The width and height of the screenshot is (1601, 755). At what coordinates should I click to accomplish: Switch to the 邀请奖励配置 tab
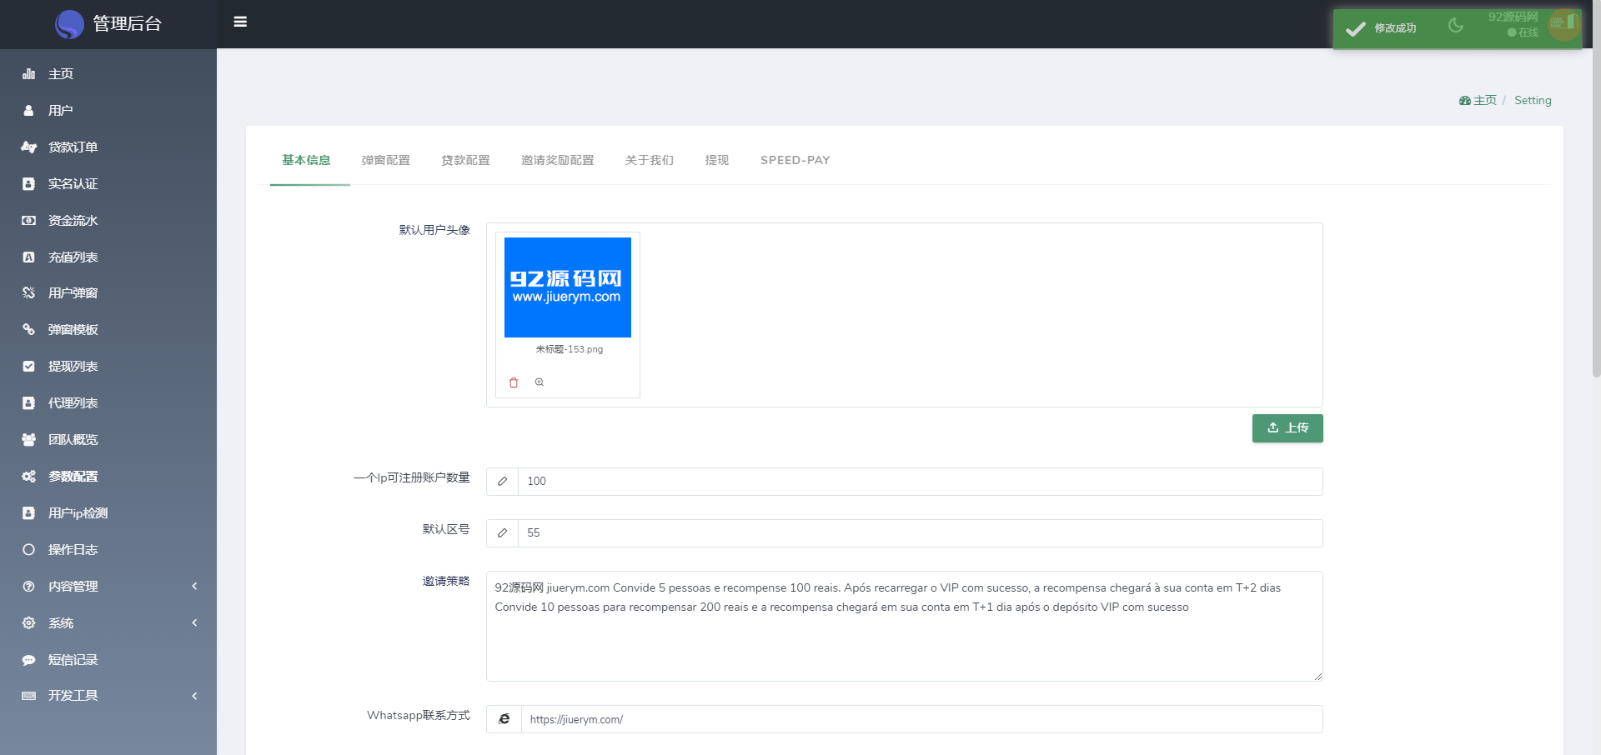tap(558, 160)
